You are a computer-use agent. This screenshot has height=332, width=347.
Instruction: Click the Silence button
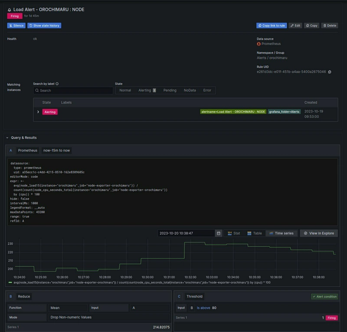[x=16, y=26]
